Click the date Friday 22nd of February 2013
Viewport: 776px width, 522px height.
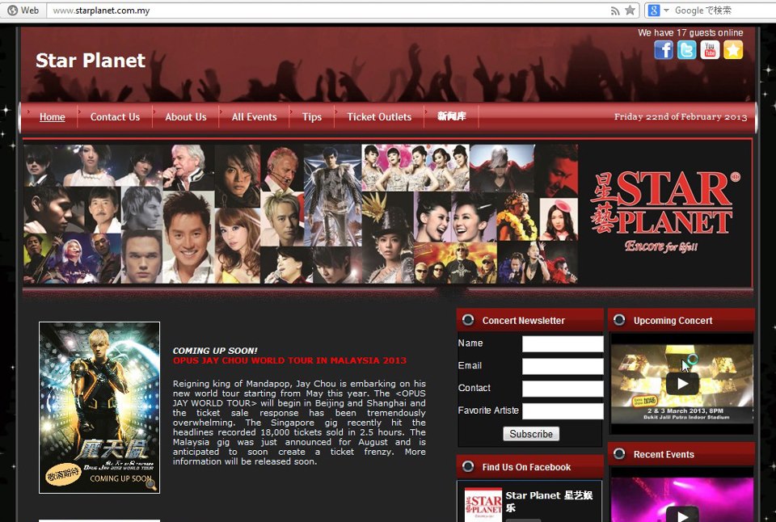(x=681, y=117)
